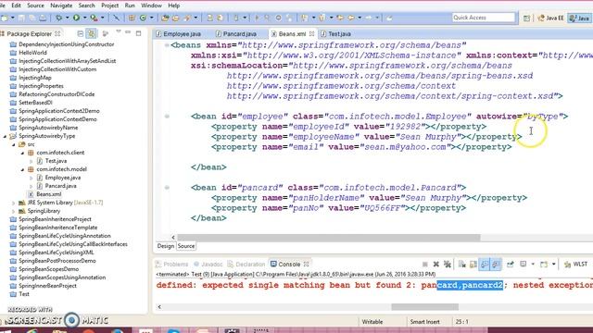
Task: Open the New button dropdown arrow
Action: point(12,18)
